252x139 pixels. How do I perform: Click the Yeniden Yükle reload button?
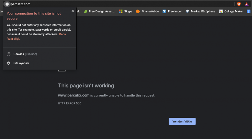[x=182, y=121]
